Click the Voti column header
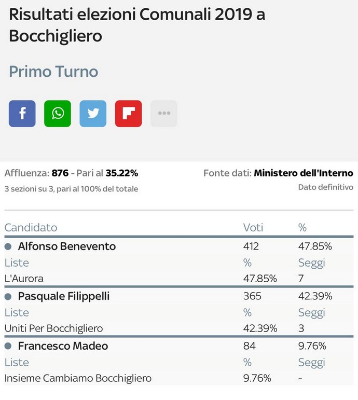This screenshot has width=358, height=400. [253, 228]
